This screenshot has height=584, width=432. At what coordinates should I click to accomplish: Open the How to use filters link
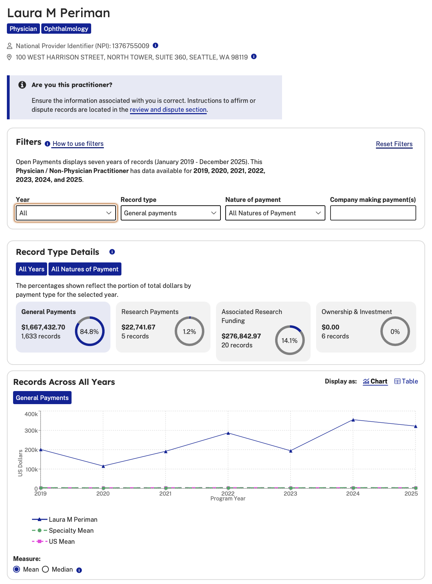[x=78, y=144]
